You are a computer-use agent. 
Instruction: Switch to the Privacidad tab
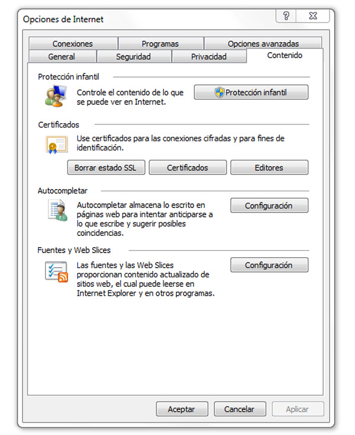tap(209, 57)
